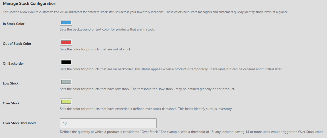
Task: Click the section intro paragraph about visual indicators
Action: click(145, 12)
